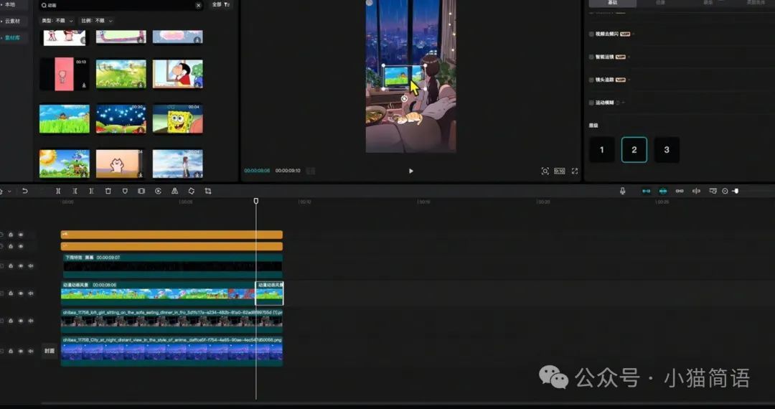Click the freeze frame icon
Viewport: 775px width, 409px height.
[x=141, y=191]
